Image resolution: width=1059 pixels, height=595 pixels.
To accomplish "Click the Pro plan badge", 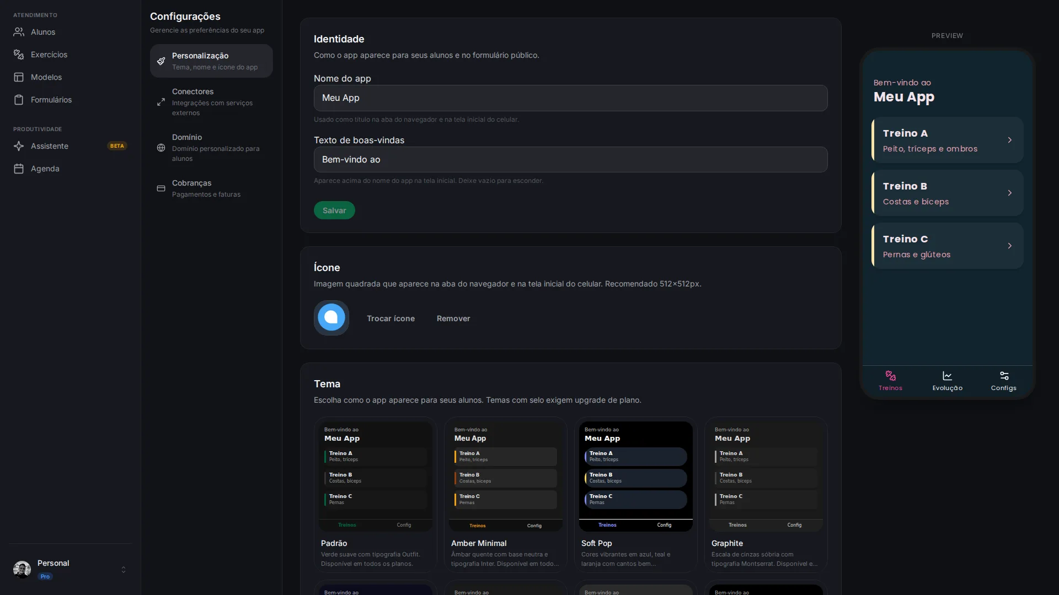I will pyautogui.click(x=45, y=576).
